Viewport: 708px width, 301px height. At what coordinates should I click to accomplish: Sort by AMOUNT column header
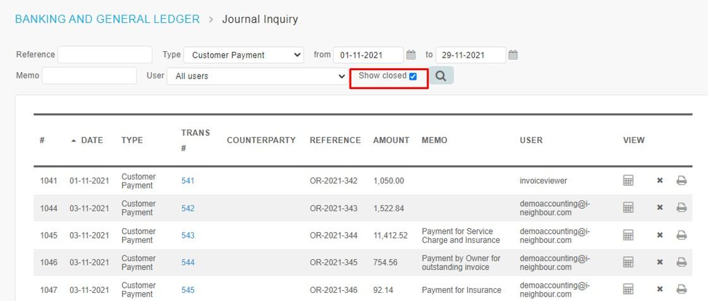click(391, 140)
